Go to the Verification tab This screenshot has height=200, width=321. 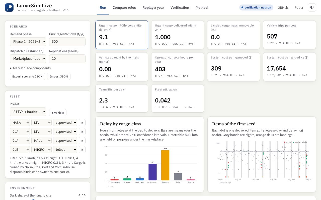pyautogui.click(x=180, y=7)
